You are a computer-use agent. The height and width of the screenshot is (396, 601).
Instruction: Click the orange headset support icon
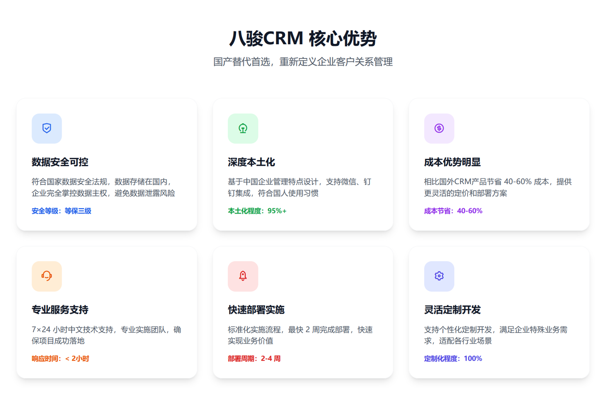[x=47, y=276]
